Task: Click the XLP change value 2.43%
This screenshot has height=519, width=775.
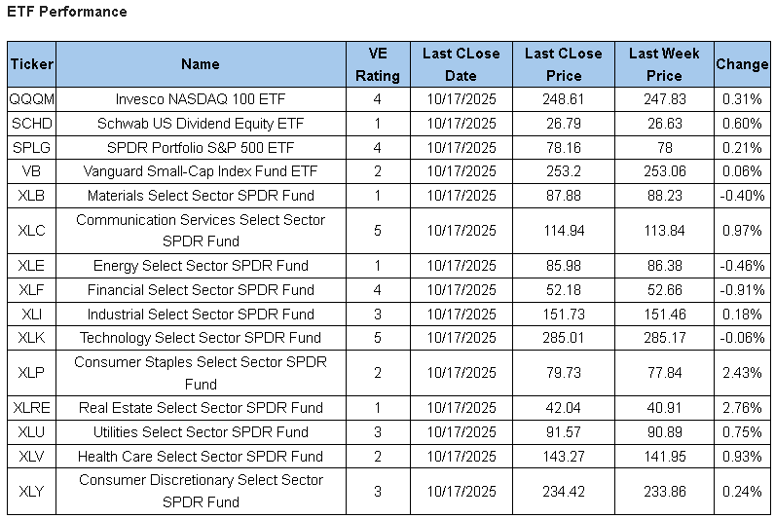Action: (x=742, y=373)
